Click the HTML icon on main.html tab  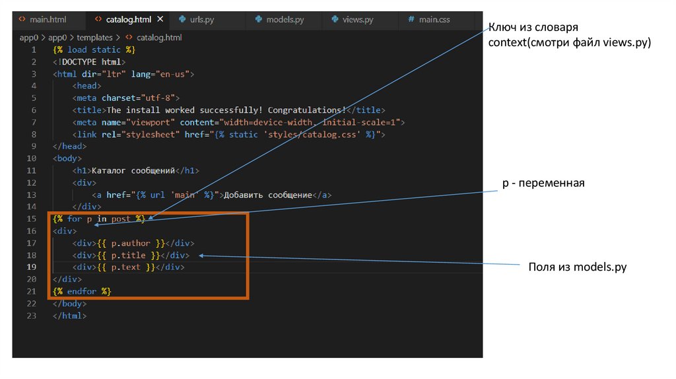pyautogui.click(x=22, y=19)
